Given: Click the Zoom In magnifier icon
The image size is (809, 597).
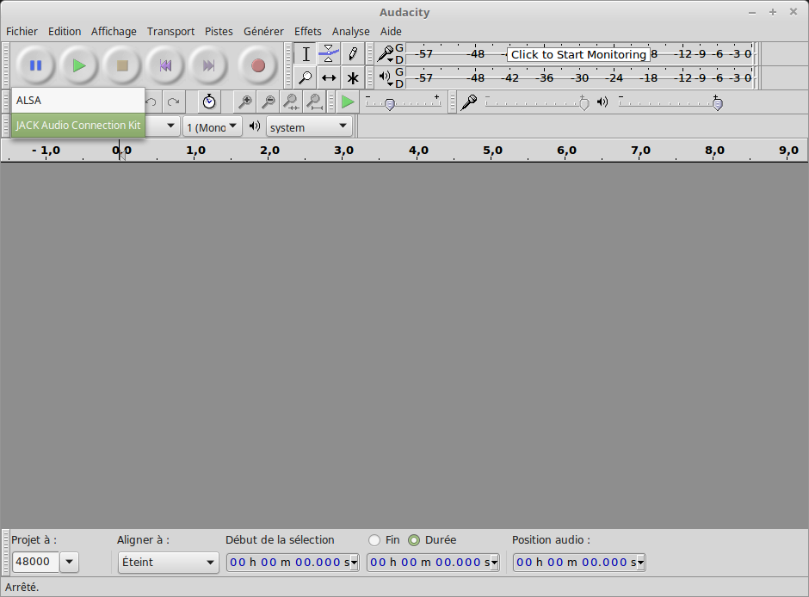Looking at the screenshot, I should coord(245,102).
